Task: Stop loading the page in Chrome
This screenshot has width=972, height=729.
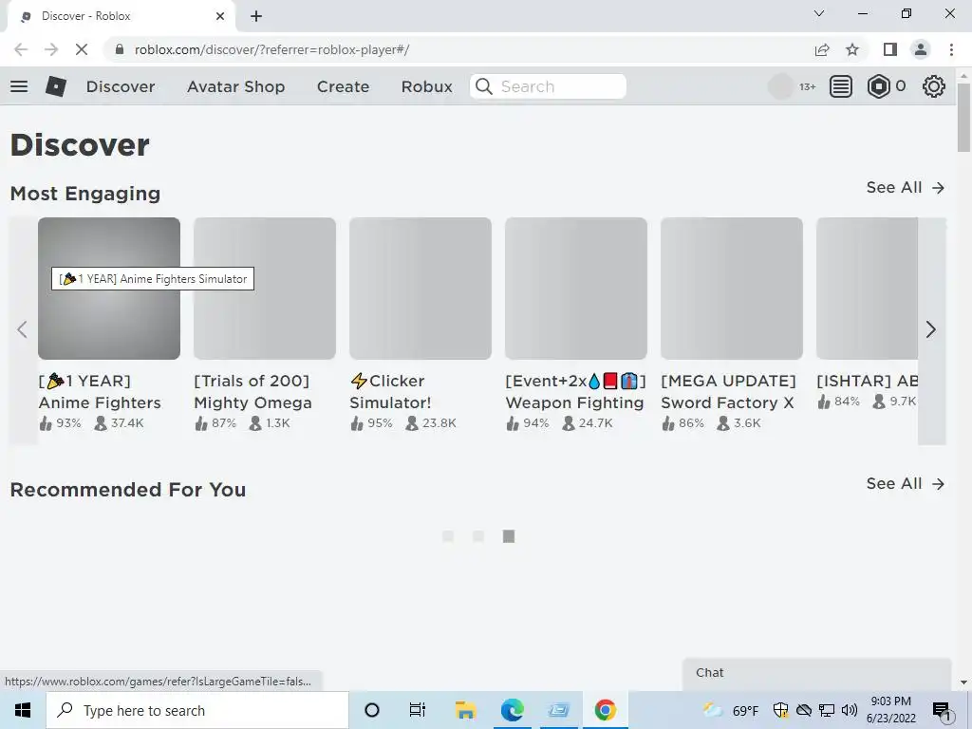Action: (x=82, y=49)
